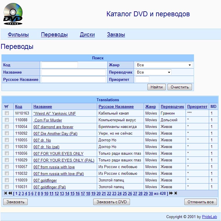Image resolution: width=221 pixels, height=221 pixels.
Task: Go to page 30
Action: tap(151, 193)
